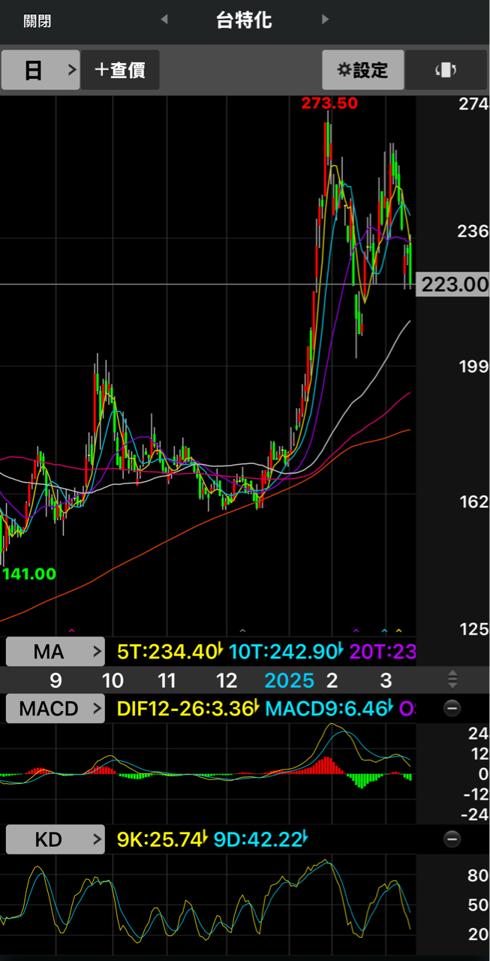Open the MA indicator selector

pyautogui.click(x=56, y=652)
